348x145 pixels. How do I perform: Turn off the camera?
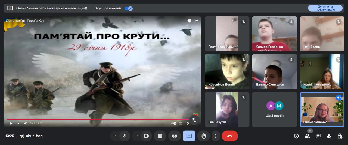coord(146,136)
